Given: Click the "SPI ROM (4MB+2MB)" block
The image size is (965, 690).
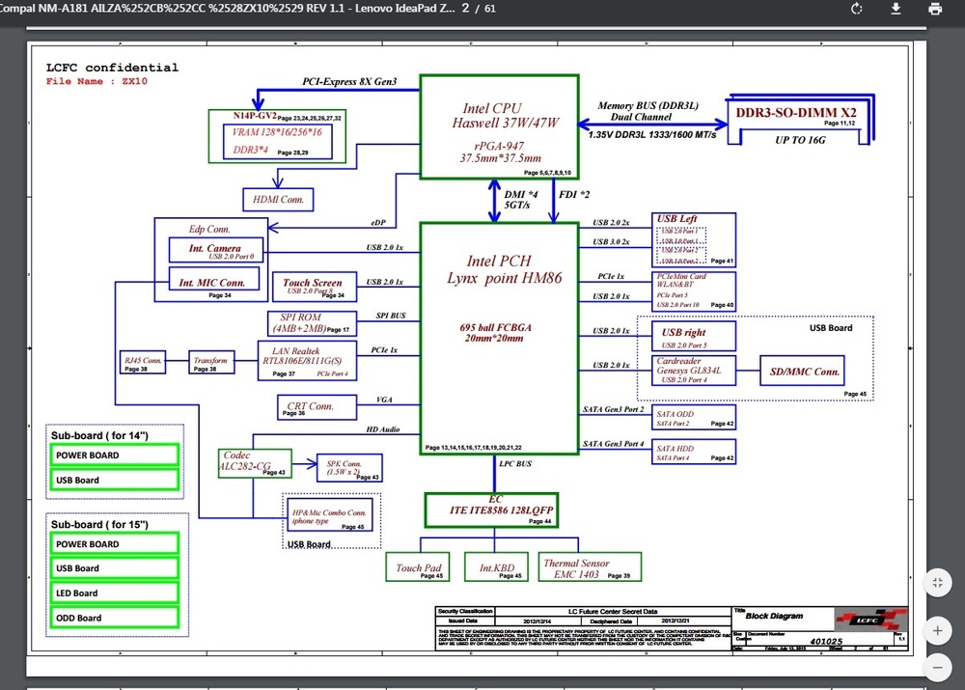Looking at the screenshot, I should pos(312,323).
